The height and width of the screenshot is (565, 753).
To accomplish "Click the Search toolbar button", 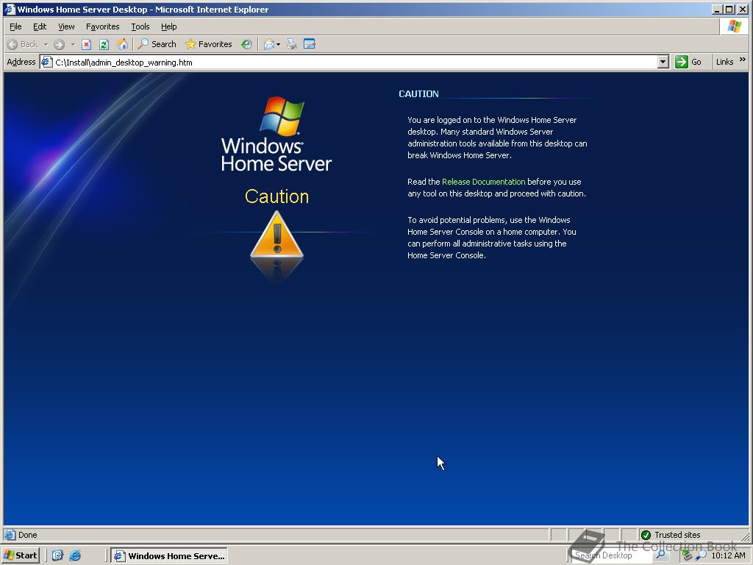I will 157,44.
